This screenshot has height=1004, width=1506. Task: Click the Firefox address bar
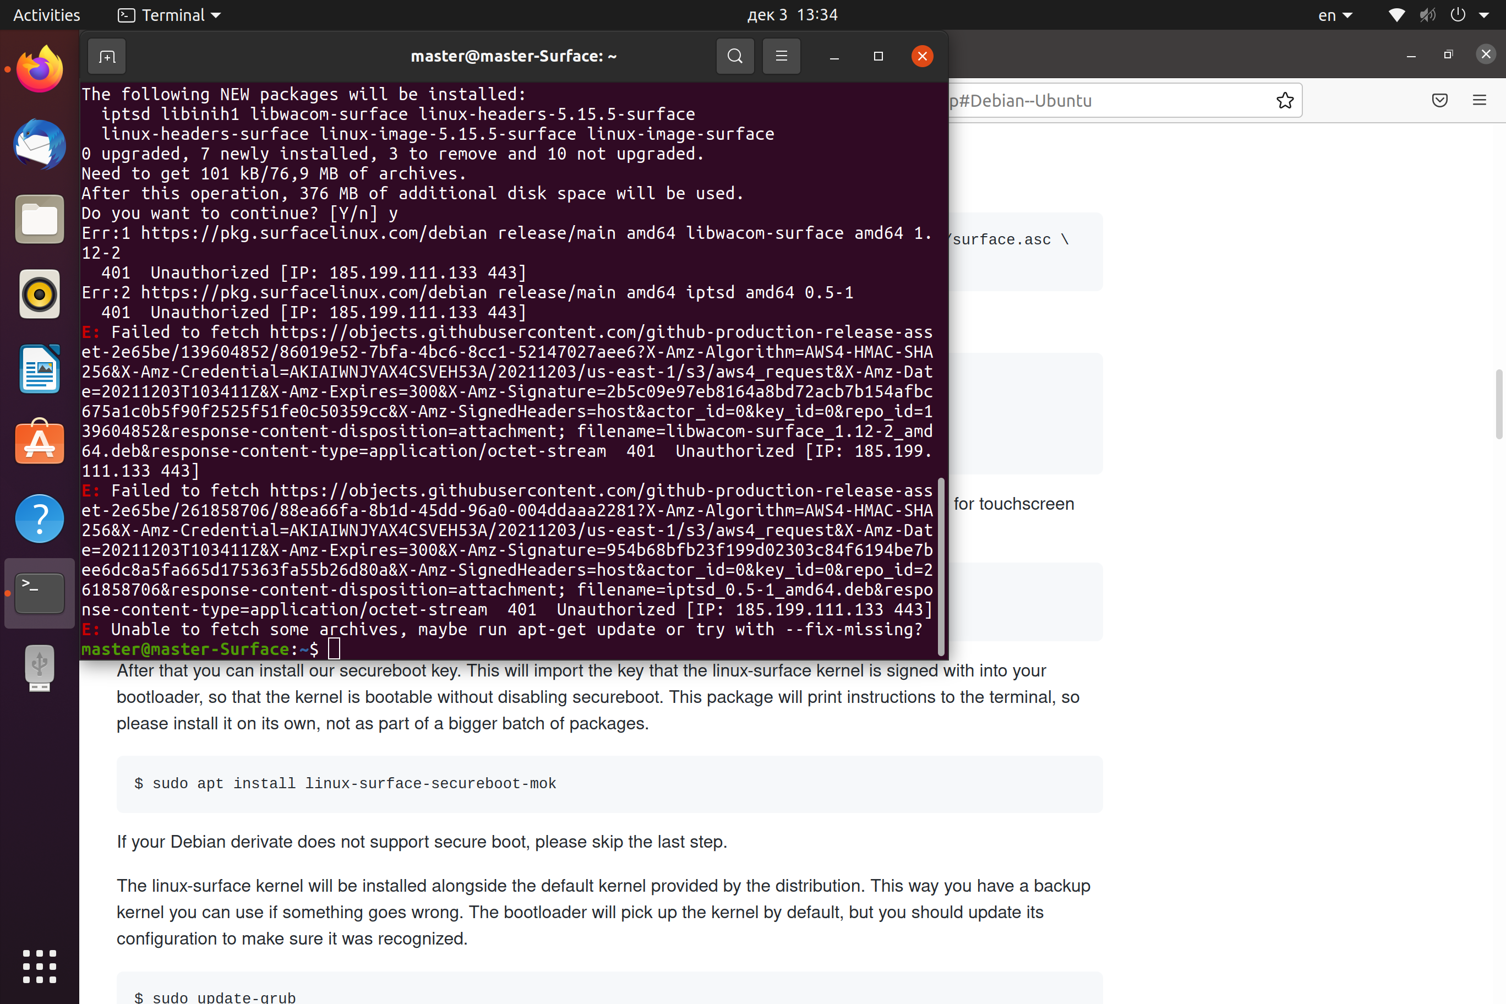1121,100
